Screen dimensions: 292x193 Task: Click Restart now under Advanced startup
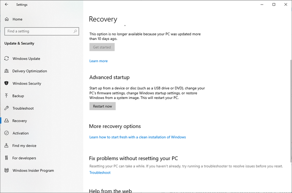click(102, 106)
